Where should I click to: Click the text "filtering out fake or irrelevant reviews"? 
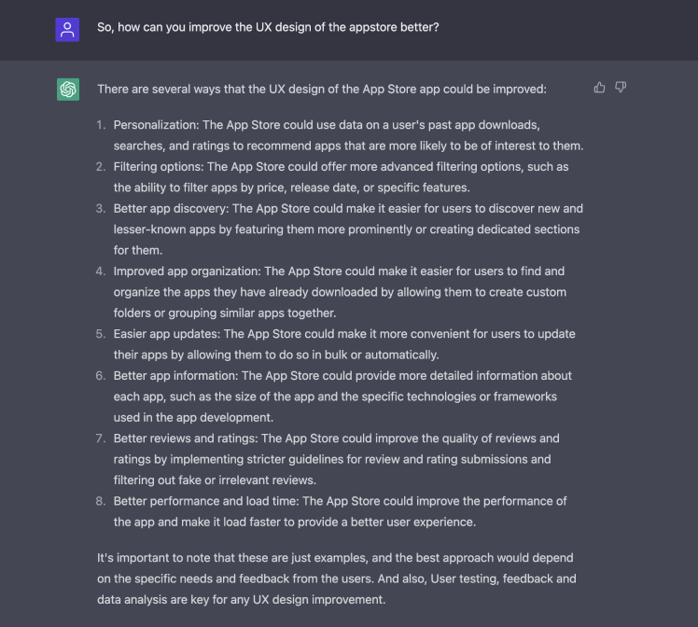point(214,481)
